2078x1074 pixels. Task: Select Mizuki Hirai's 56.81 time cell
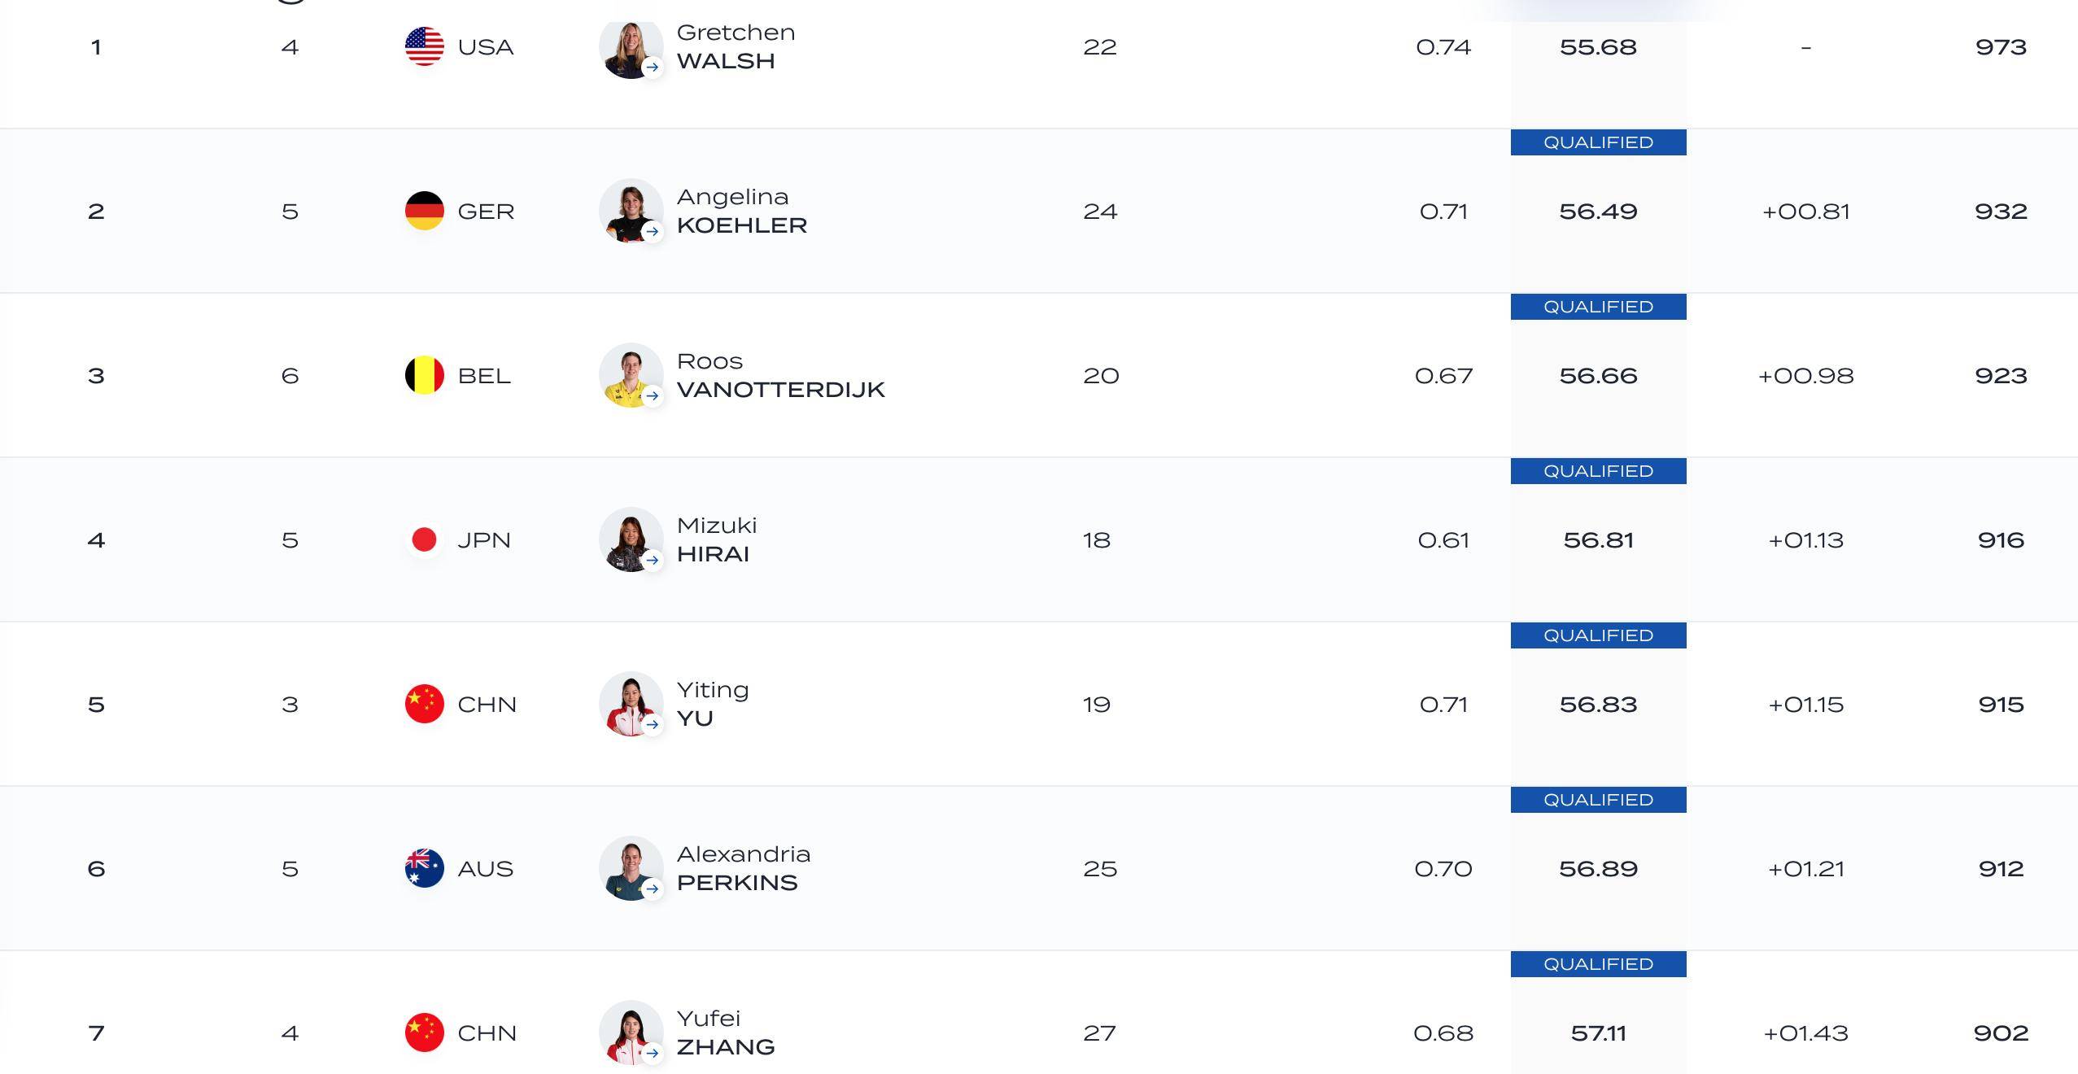coord(1598,539)
